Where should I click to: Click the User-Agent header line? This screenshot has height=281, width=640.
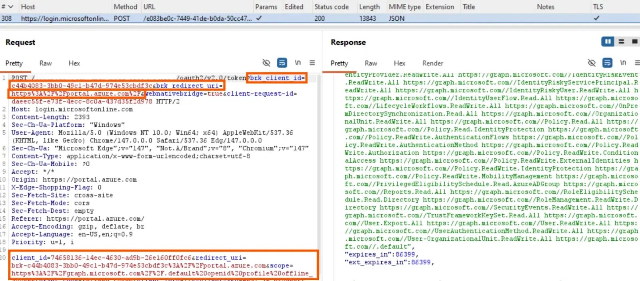click(x=152, y=137)
